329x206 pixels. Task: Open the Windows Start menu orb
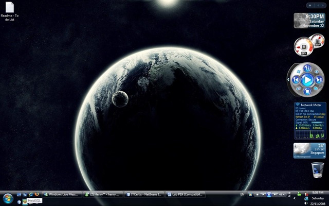pyautogui.click(x=8, y=198)
